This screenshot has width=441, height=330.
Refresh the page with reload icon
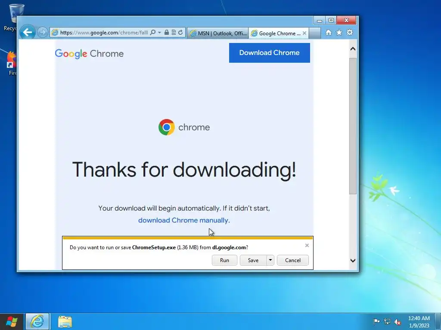click(180, 33)
